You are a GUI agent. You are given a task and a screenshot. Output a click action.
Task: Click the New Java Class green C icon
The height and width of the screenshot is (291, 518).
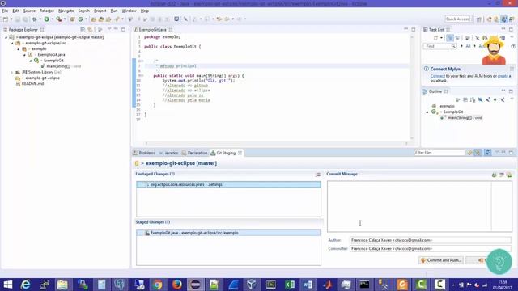coord(80,19)
